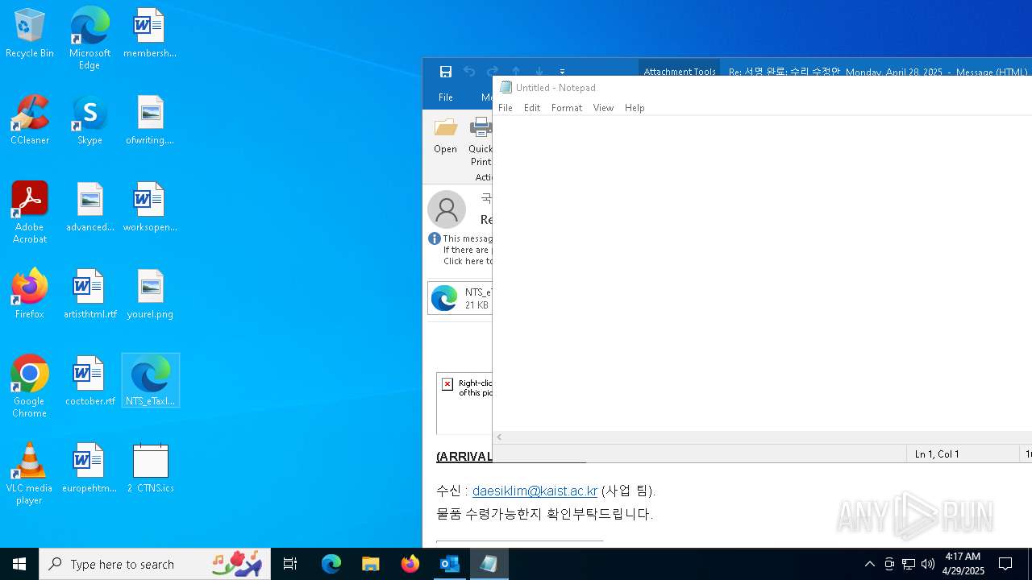
Task: Open the File tab in Outlook message
Action: (446, 97)
